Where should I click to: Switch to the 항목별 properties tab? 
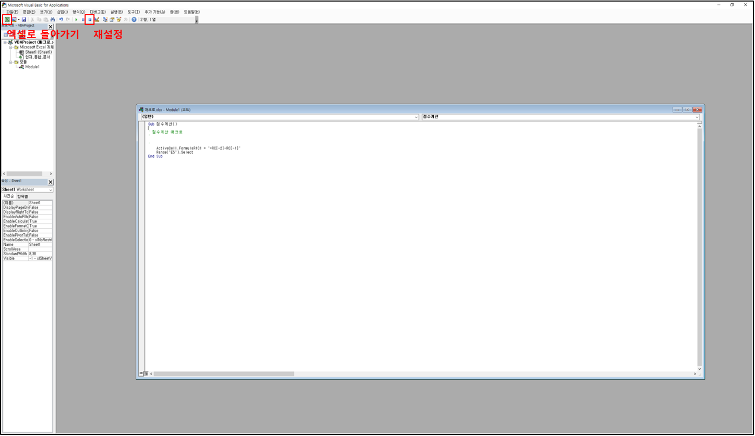click(x=23, y=196)
